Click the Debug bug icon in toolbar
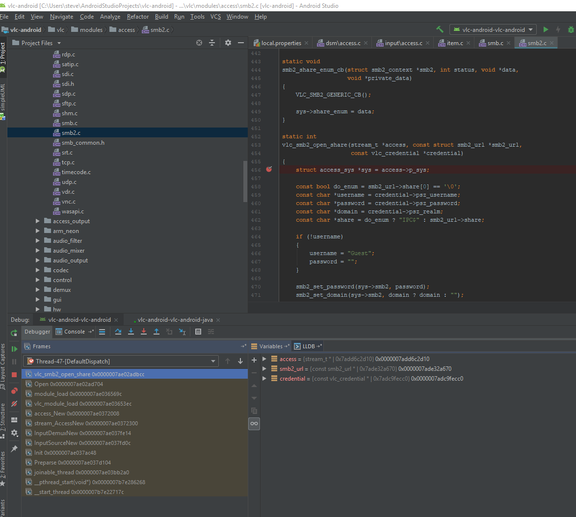 pyautogui.click(x=571, y=29)
